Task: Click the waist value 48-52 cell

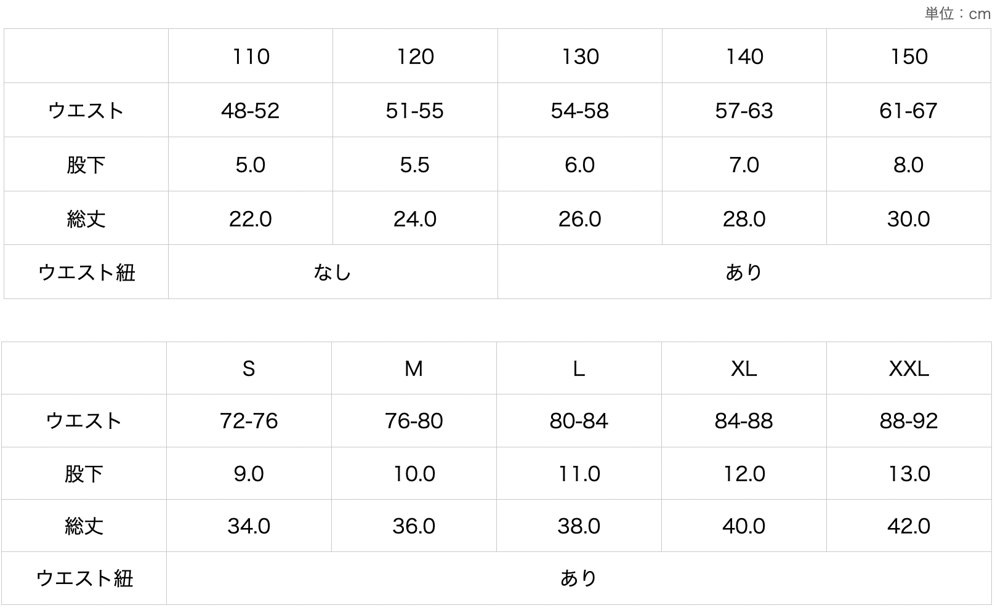Action: point(251,111)
